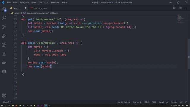The height and width of the screenshot is (107, 190).
Task: Open the Terminal menu
Action: pyautogui.click(x=55, y=3)
